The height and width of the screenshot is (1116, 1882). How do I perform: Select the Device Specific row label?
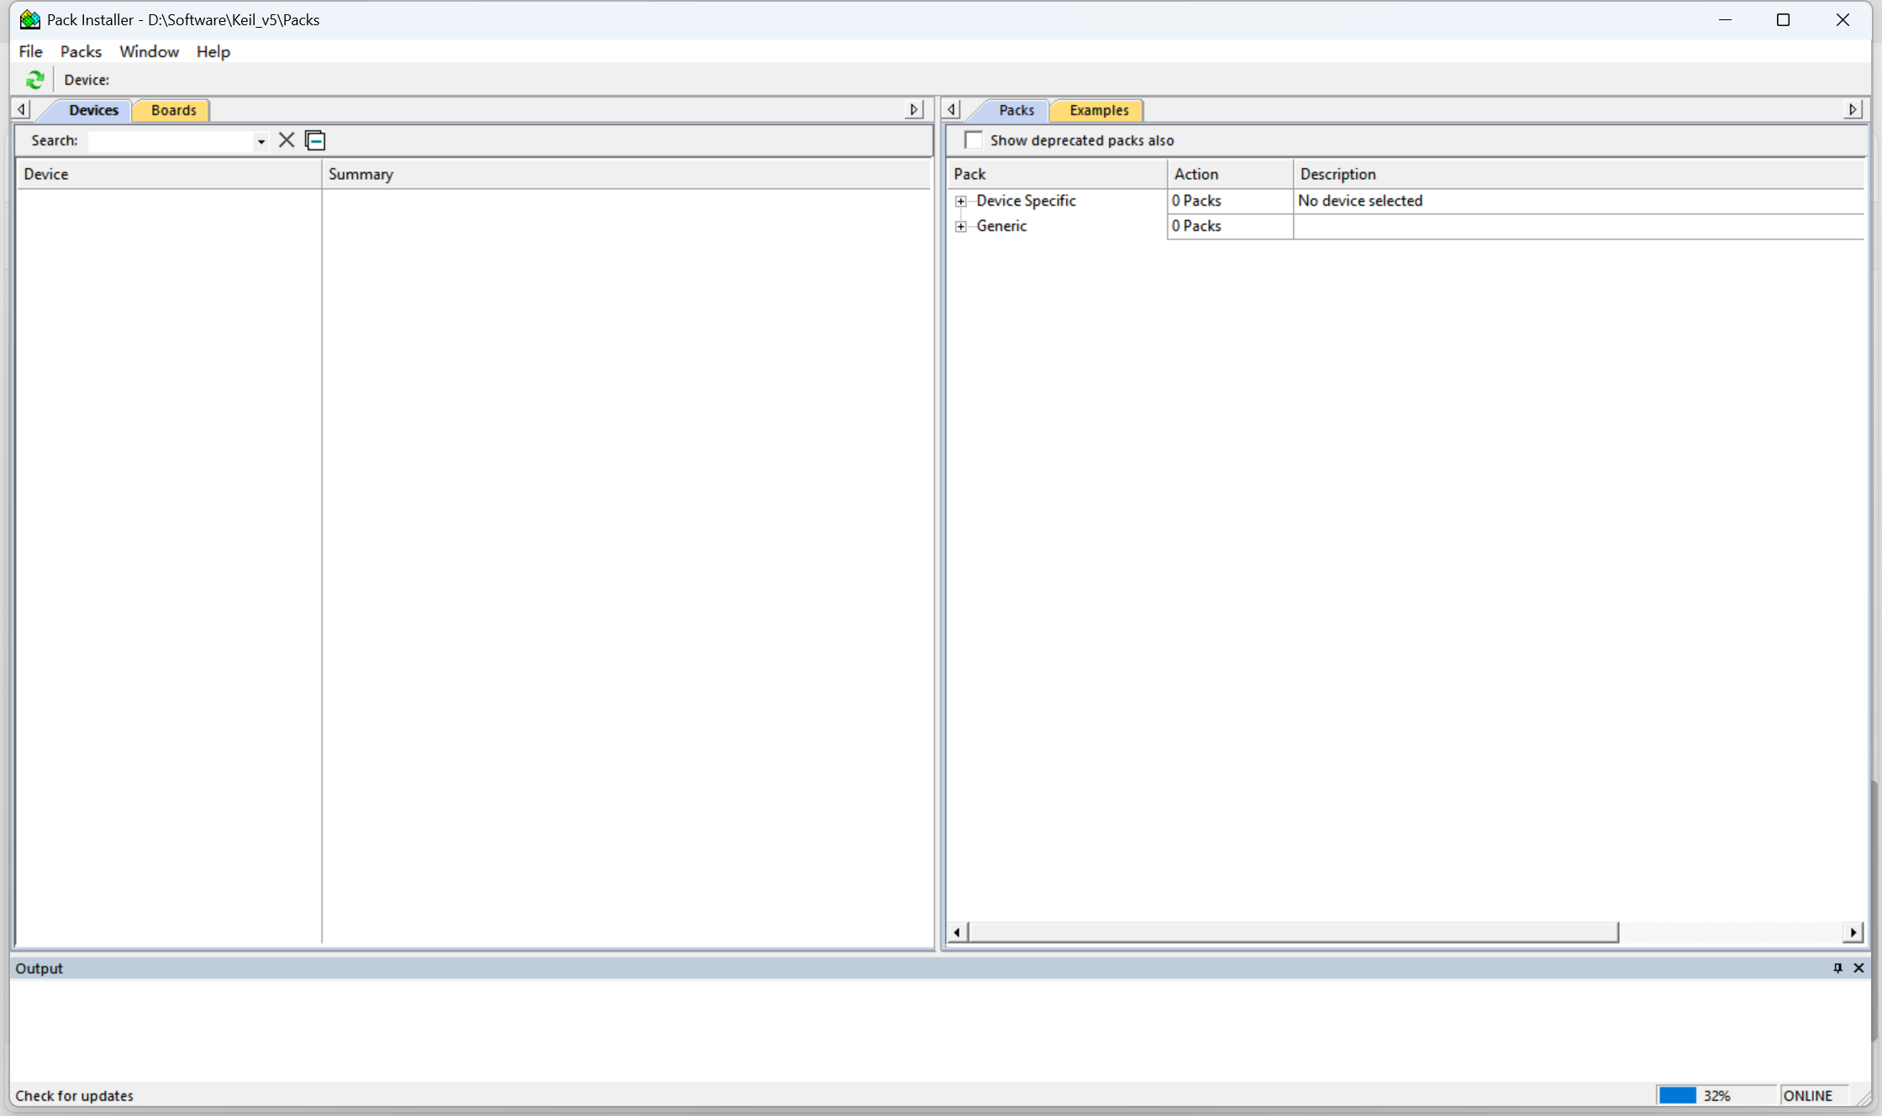tap(1026, 201)
